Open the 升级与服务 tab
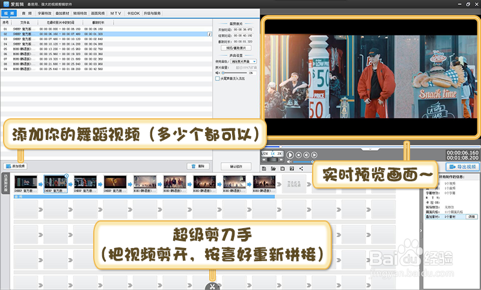481x290 pixels. pos(152,13)
